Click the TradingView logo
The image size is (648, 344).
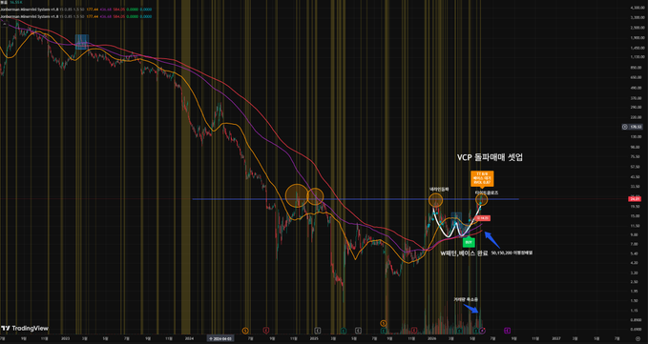tap(25, 329)
